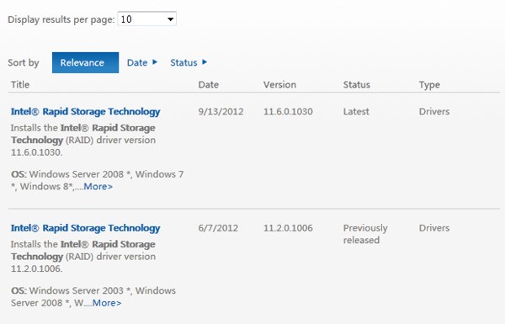The height and width of the screenshot is (324, 505).
Task: Sort results by Relevance
Action: click(x=85, y=62)
